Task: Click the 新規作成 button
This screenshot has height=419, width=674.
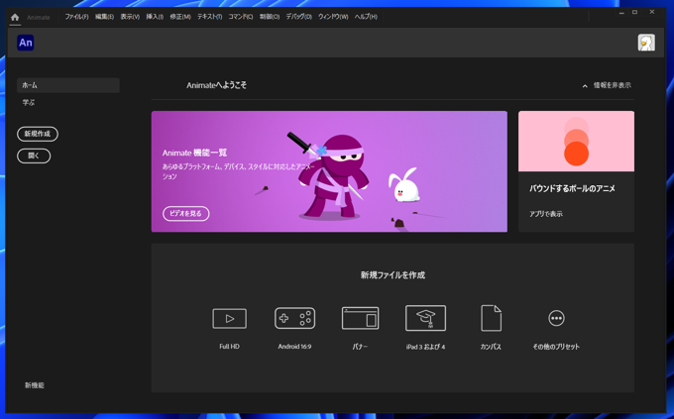Action: pos(38,134)
